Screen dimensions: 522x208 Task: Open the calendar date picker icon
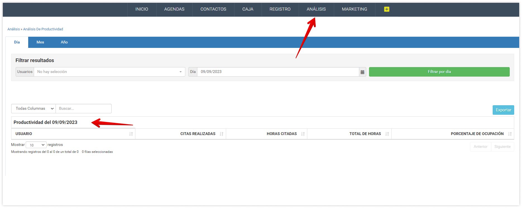pyautogui.click(x=362, y=72)
